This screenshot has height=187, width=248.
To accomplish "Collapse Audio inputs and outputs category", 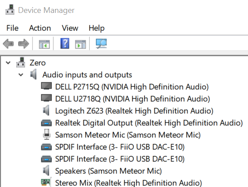I will 21,75.
